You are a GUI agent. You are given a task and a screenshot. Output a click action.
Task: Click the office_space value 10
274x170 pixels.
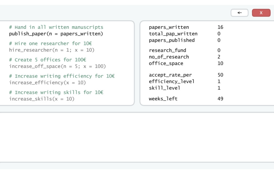pyautogui.click(x=220, y=63)
